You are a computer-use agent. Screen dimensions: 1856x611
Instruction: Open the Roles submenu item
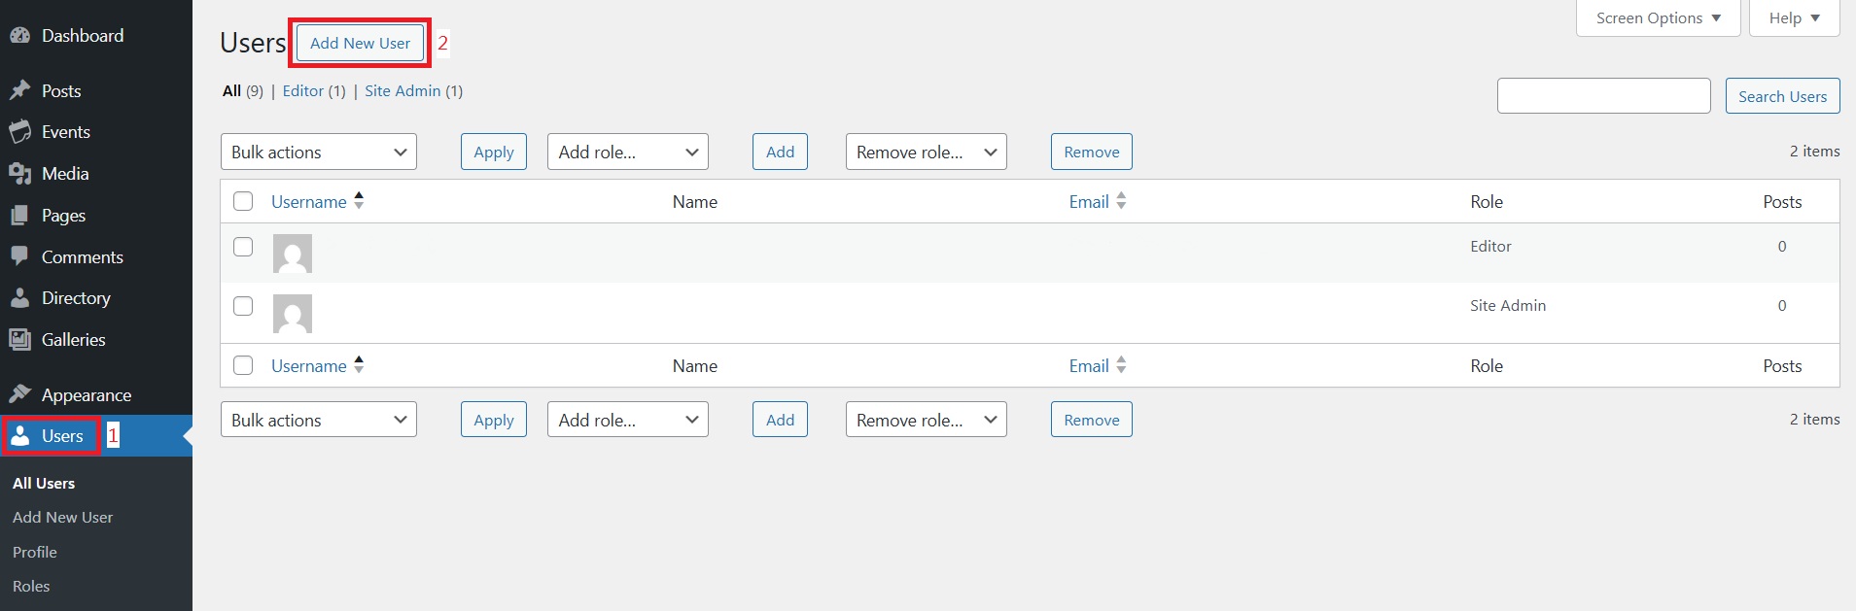31,587
